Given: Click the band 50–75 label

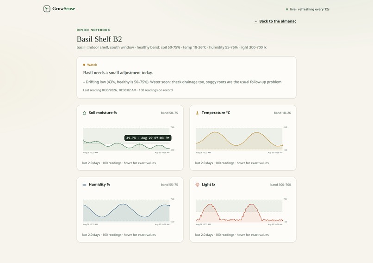Looking at the screenshot, I should click(169, 113).
